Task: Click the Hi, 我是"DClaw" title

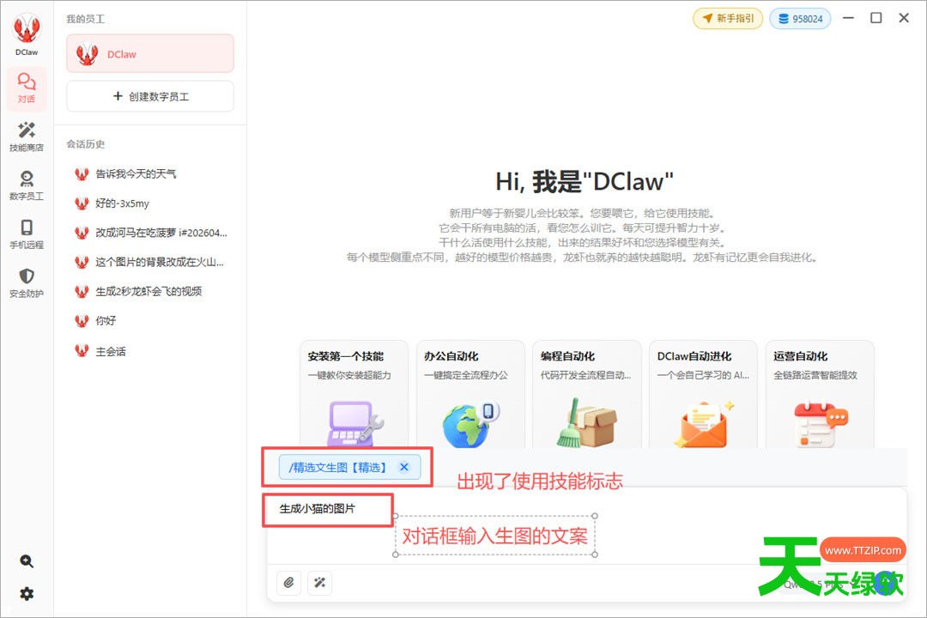Action: click(x=585, y=182)
